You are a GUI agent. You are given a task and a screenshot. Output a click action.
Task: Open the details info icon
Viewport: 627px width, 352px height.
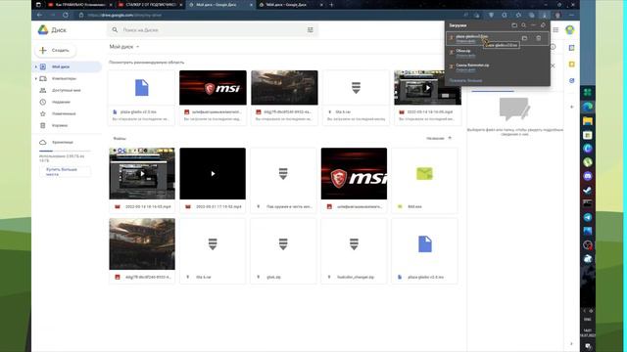click(x=553, y=47)
